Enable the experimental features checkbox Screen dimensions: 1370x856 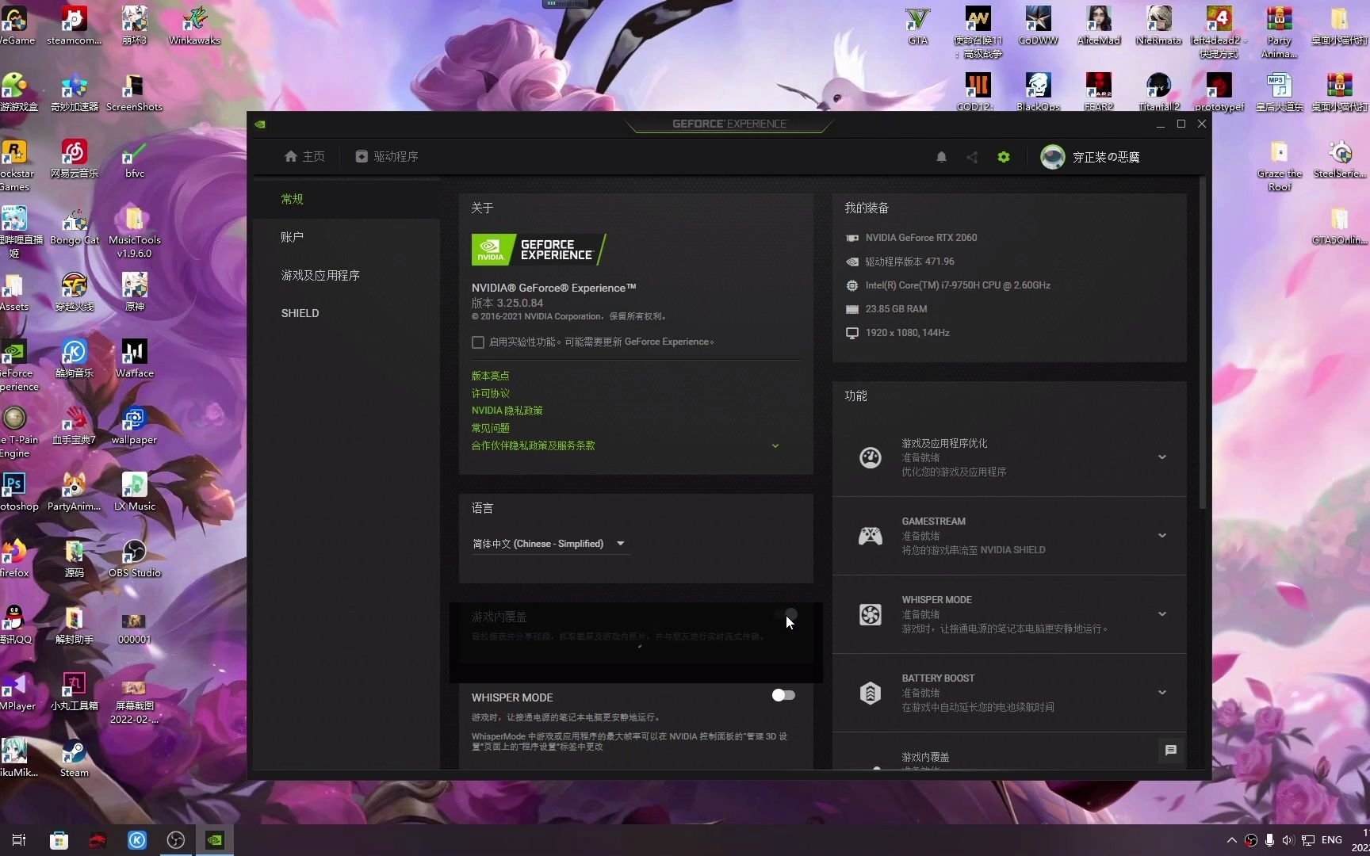pos(478,342)
